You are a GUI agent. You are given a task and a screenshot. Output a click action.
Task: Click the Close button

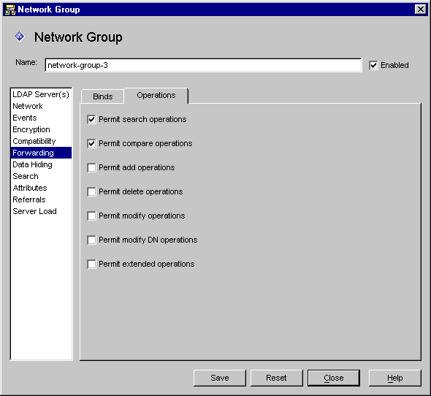click(x=333, y=378)
